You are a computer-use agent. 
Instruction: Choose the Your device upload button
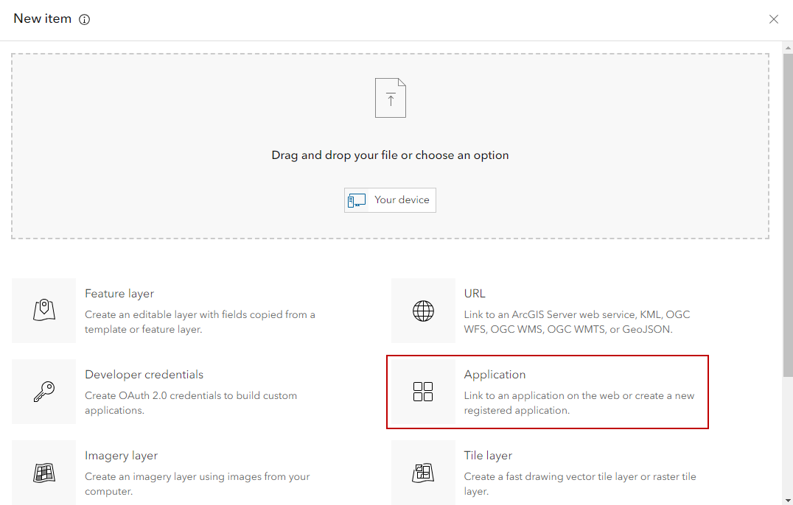[x=390, y=200]
